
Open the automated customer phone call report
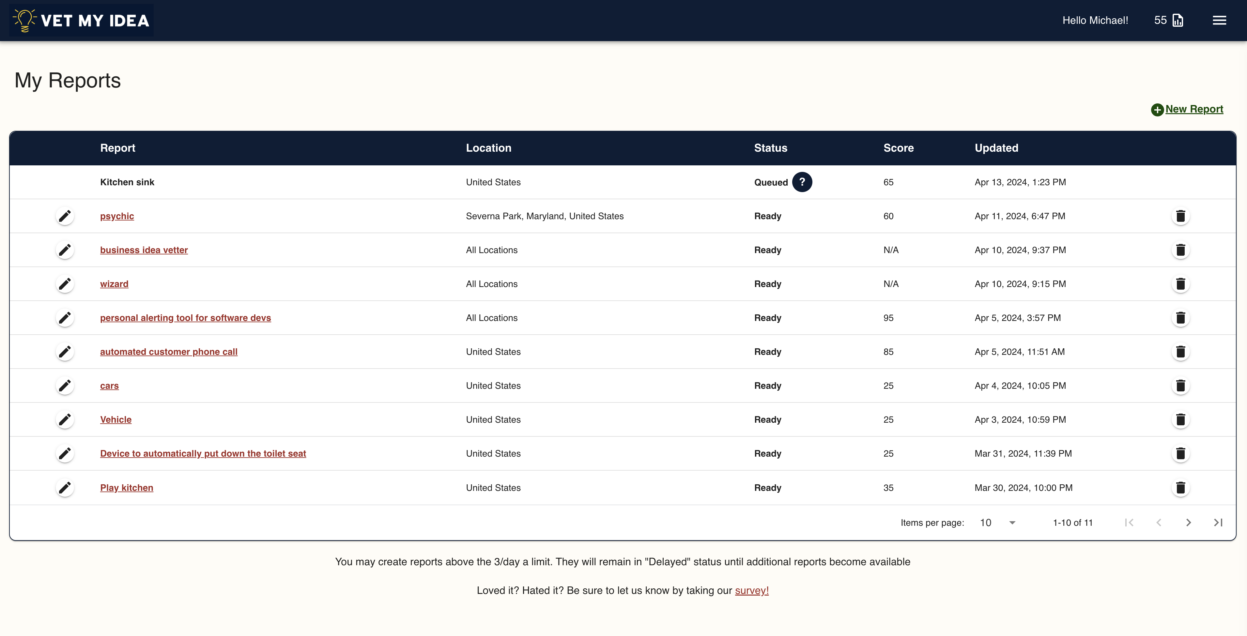point(168,352)
